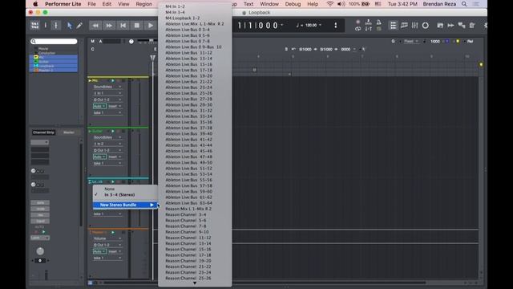Click the list's down scroll arrow
Image resolution: width=513 pixels, height=289 pixels.
195,283
